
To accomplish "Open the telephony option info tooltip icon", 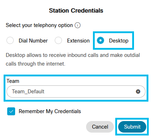I will pyautogui.click(x=77, y=25).
